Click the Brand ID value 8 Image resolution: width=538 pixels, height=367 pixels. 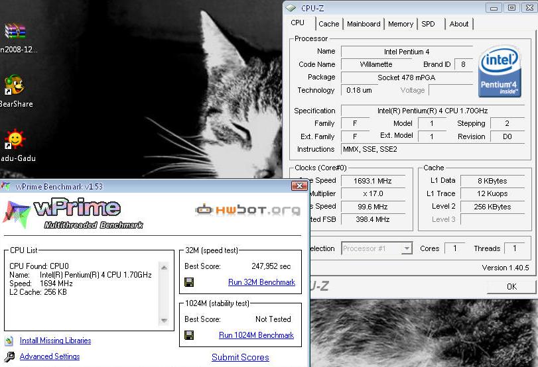(x=463, y=64)
